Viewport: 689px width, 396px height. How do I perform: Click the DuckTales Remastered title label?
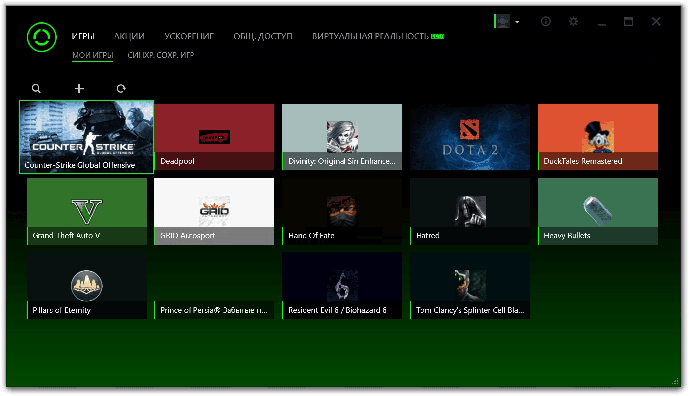click(583, 161)
